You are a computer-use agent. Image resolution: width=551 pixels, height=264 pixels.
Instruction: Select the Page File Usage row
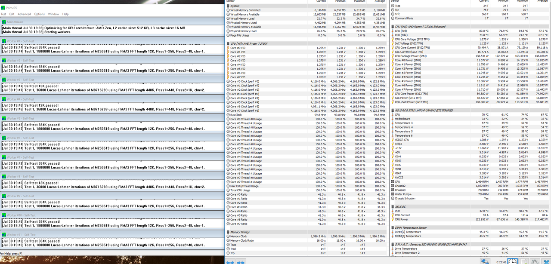306,35
